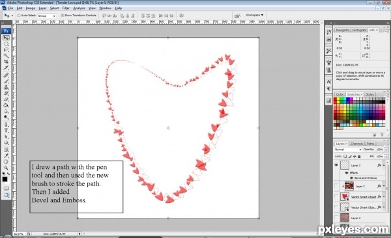Open the File menu

10,8
